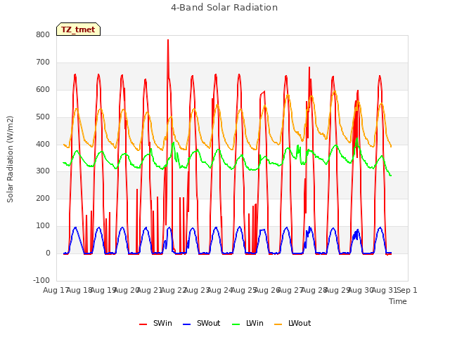Viewport: 450px width, 337px height.
Task: Click the Sep 1 x-axis tick label
Action: pyautogui.click(x=407, y=290)
